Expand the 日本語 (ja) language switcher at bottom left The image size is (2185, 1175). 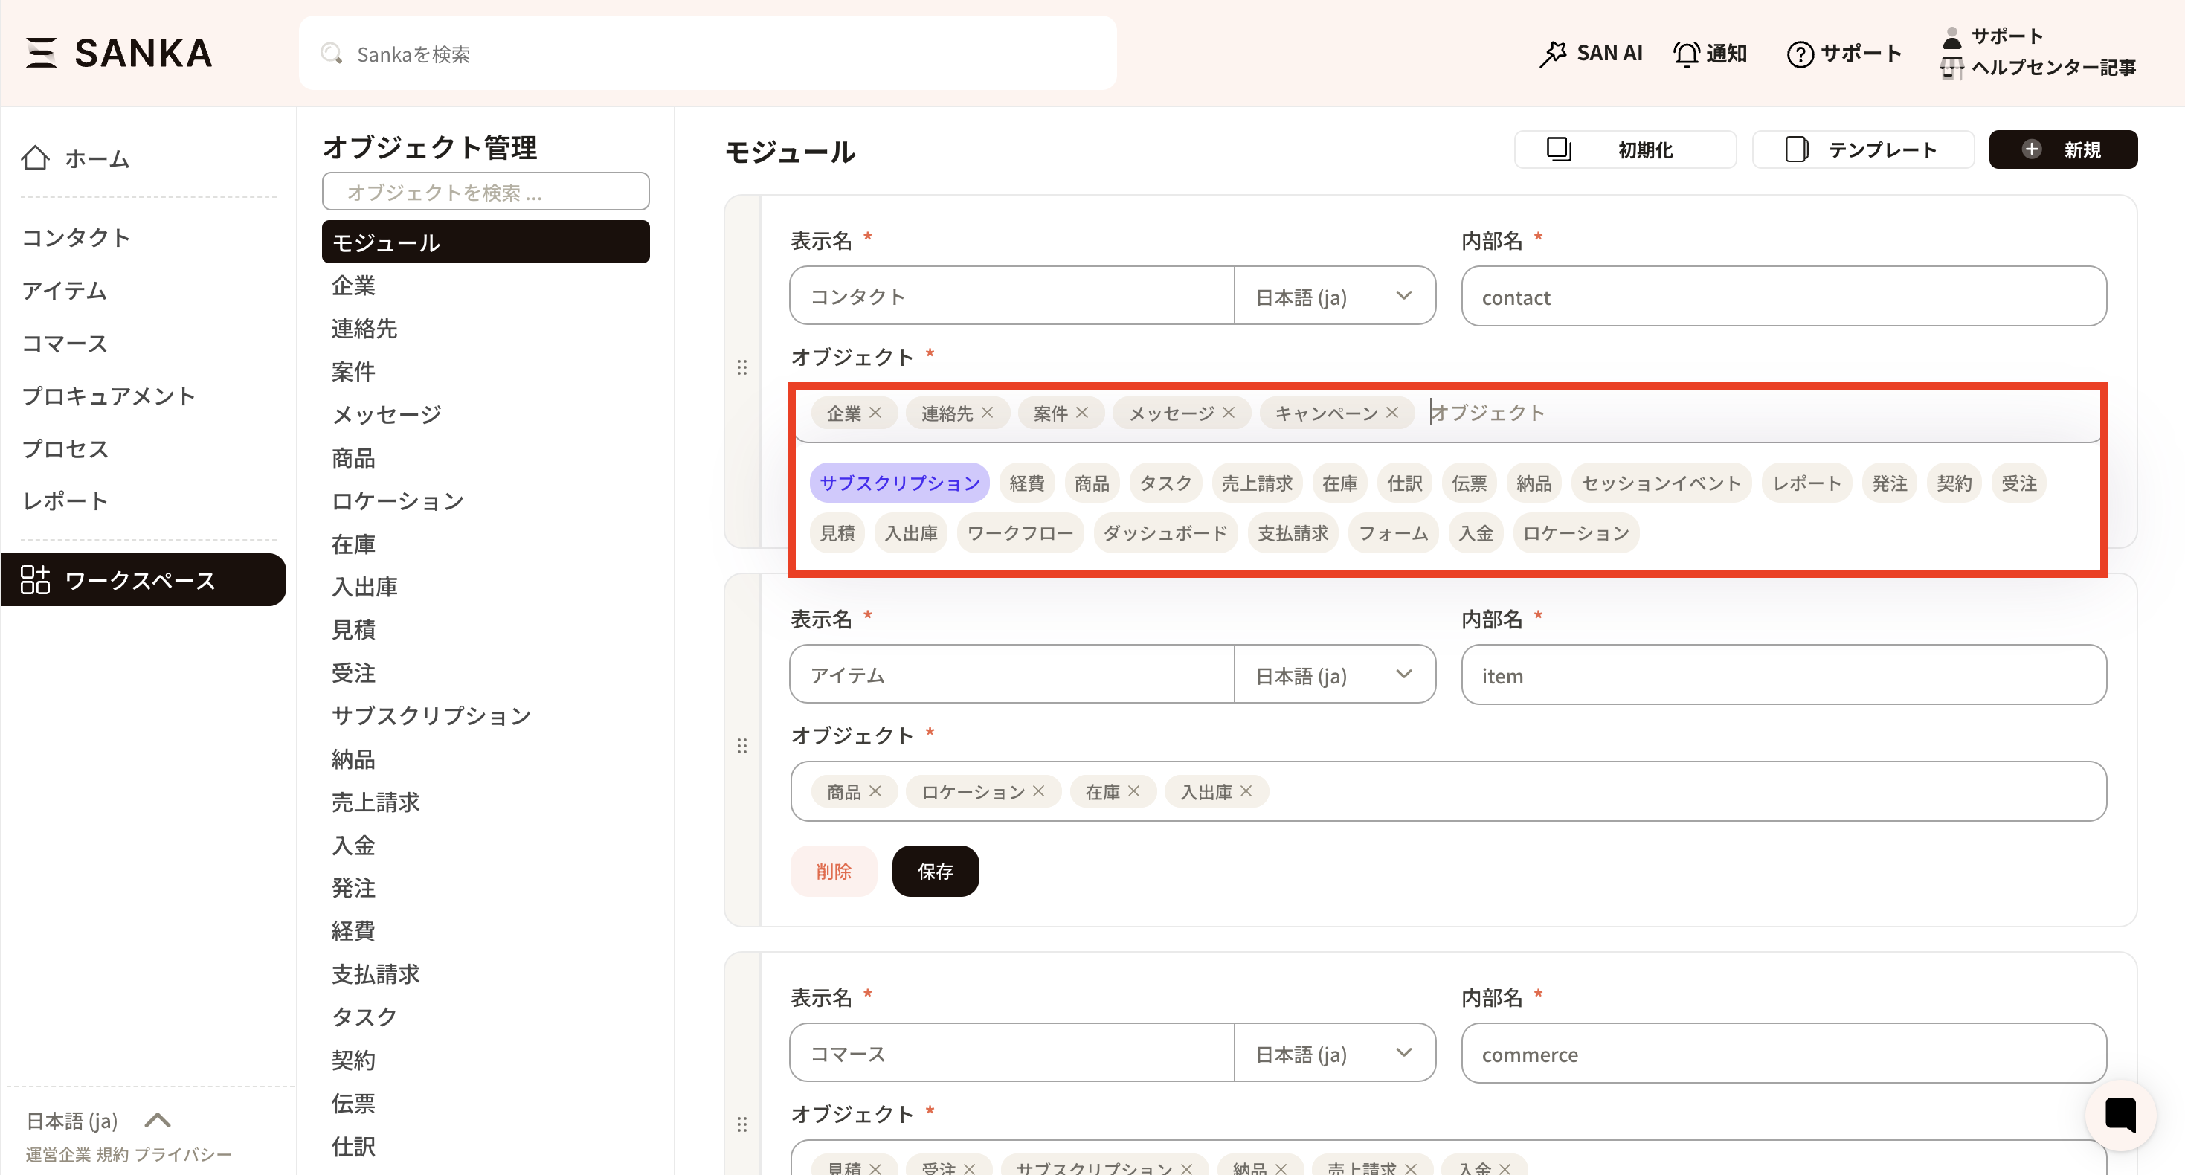pos(99,1120)
